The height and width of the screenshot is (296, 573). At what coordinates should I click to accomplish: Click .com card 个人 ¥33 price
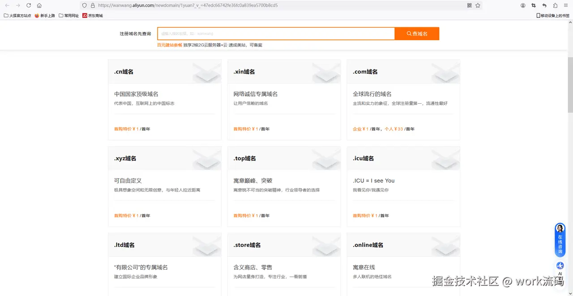[x=394, y=129]
